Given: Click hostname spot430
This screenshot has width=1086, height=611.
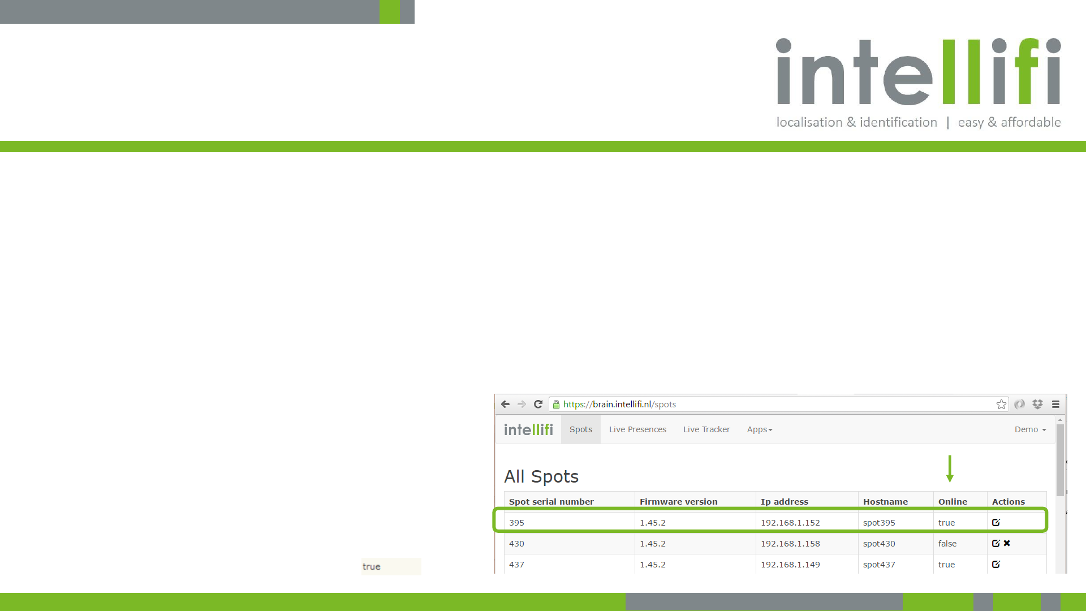Looking at the screenshot, I should [x=879, y=543].
